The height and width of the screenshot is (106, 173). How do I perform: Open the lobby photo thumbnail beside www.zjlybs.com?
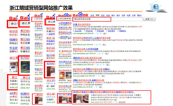(81, 99)
